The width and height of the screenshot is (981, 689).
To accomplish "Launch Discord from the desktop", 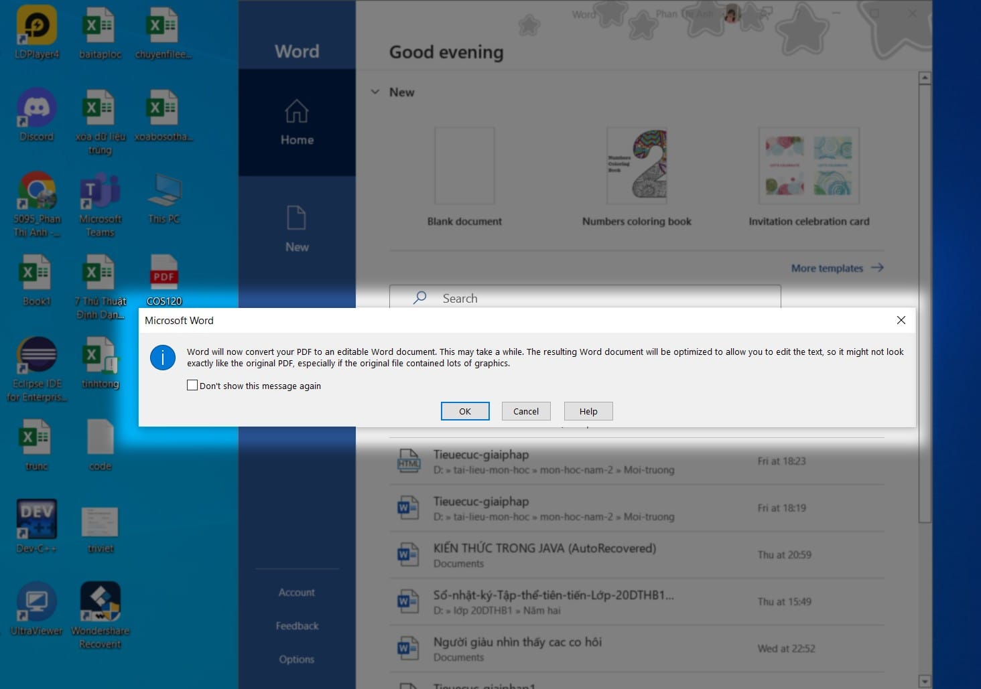I will pyautogui.click(x=37, y=115).
